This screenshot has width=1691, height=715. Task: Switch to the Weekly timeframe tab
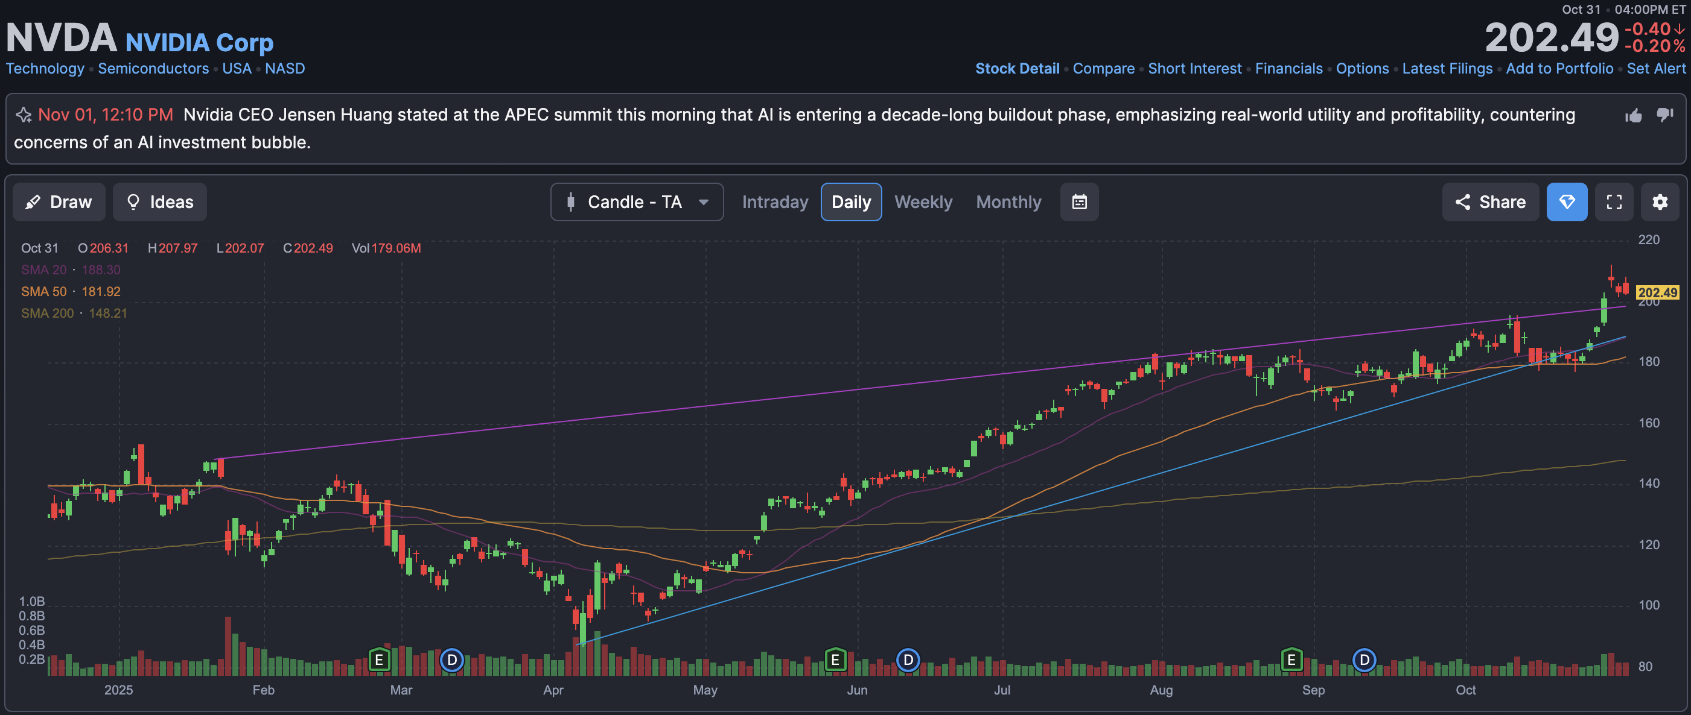(x=922, y=202)
